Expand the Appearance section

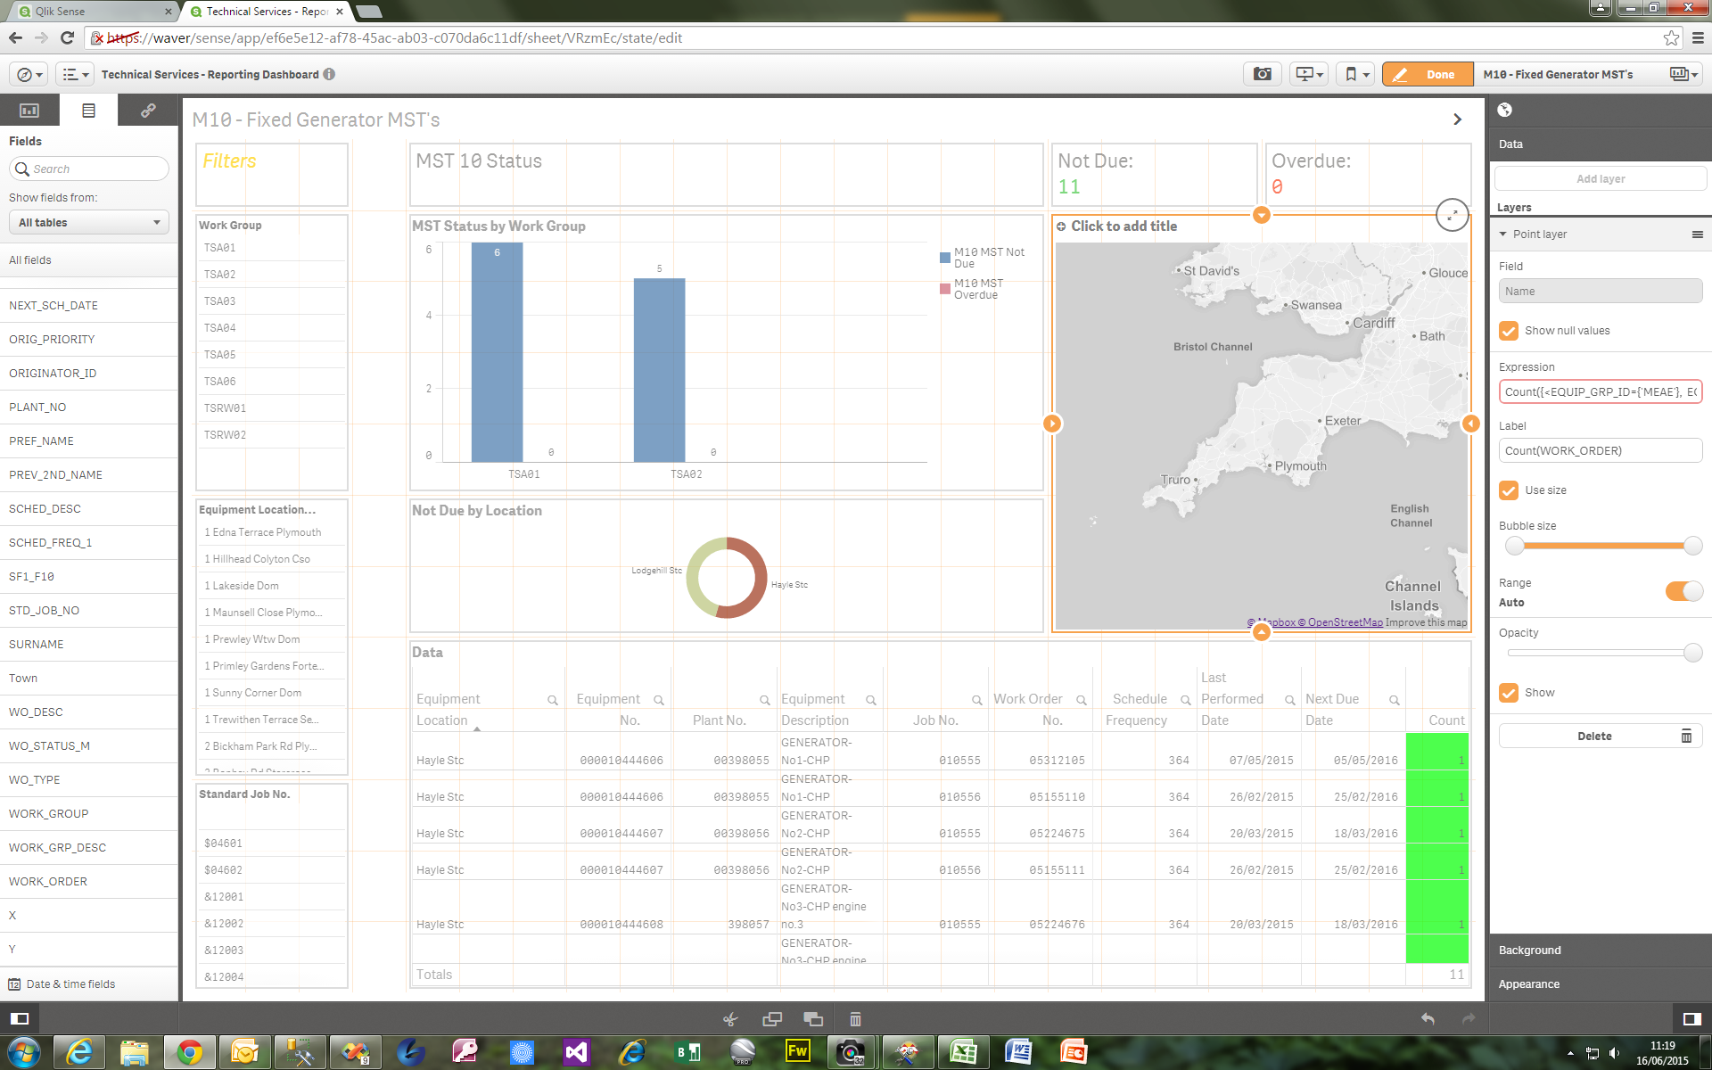click(x=1601, y=984)
